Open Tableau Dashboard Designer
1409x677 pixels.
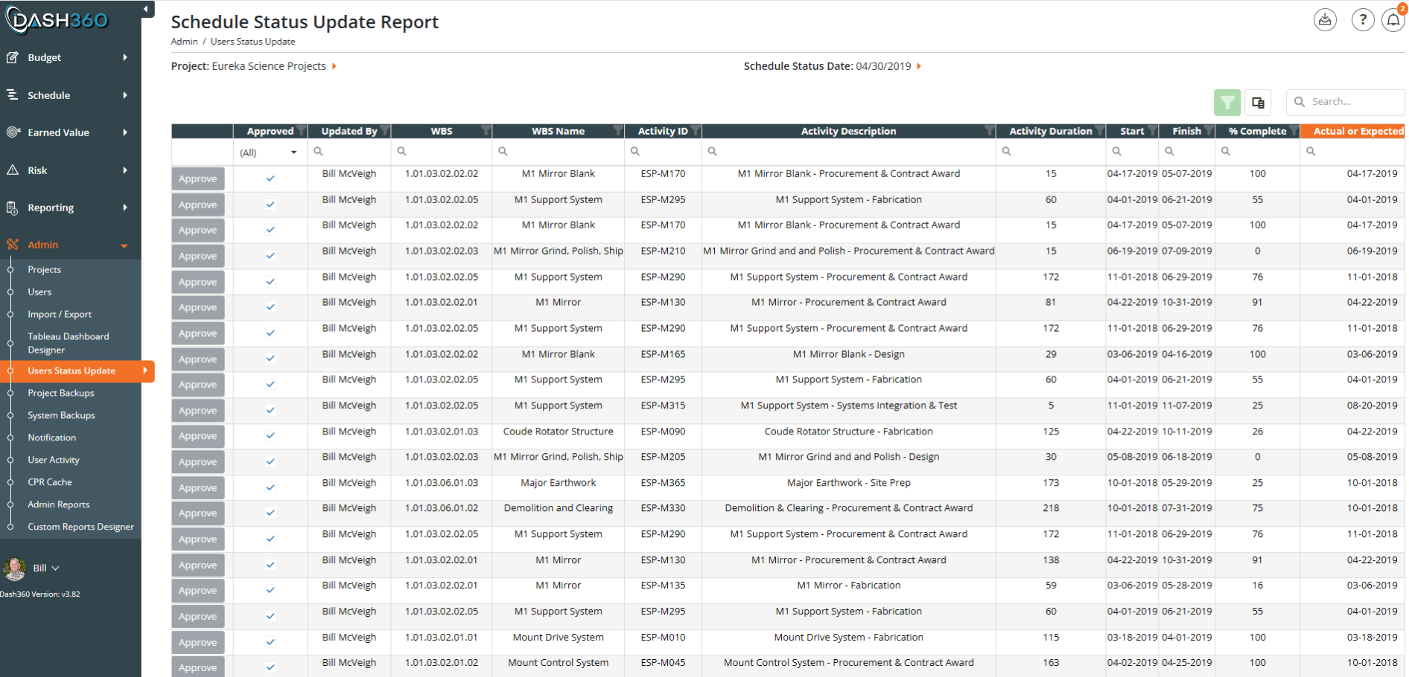point(69,343)
